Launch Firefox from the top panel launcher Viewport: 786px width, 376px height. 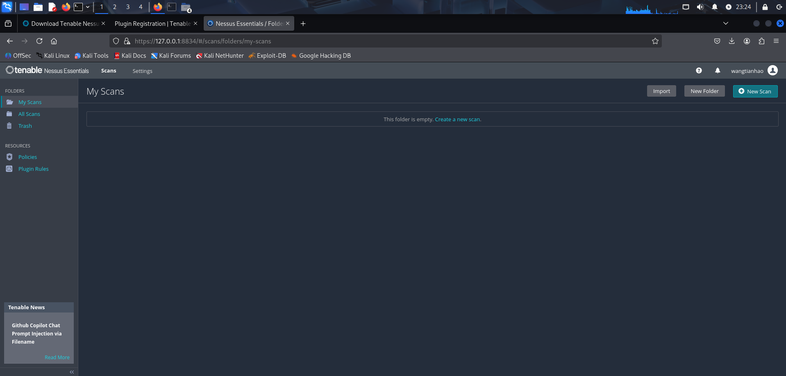click(x=66, y=7)
